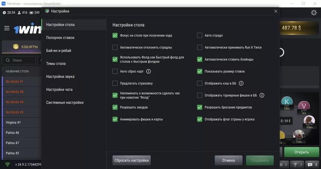321x169 pixels.
Task: Click the Отмена button
Action: click(228, 160)
